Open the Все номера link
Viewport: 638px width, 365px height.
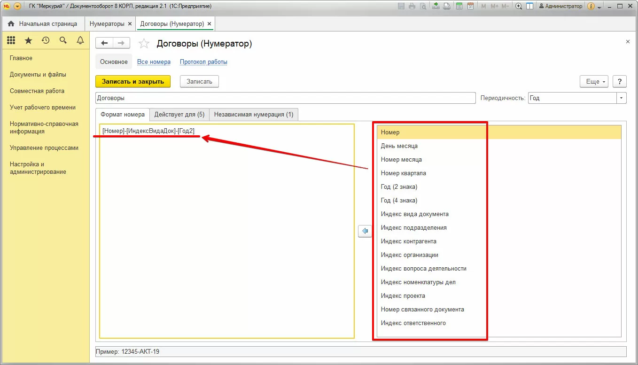[x=154, y=62]
